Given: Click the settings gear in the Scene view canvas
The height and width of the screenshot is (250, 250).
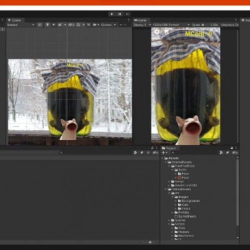Looking at the screenshot, I should (48, 63).
